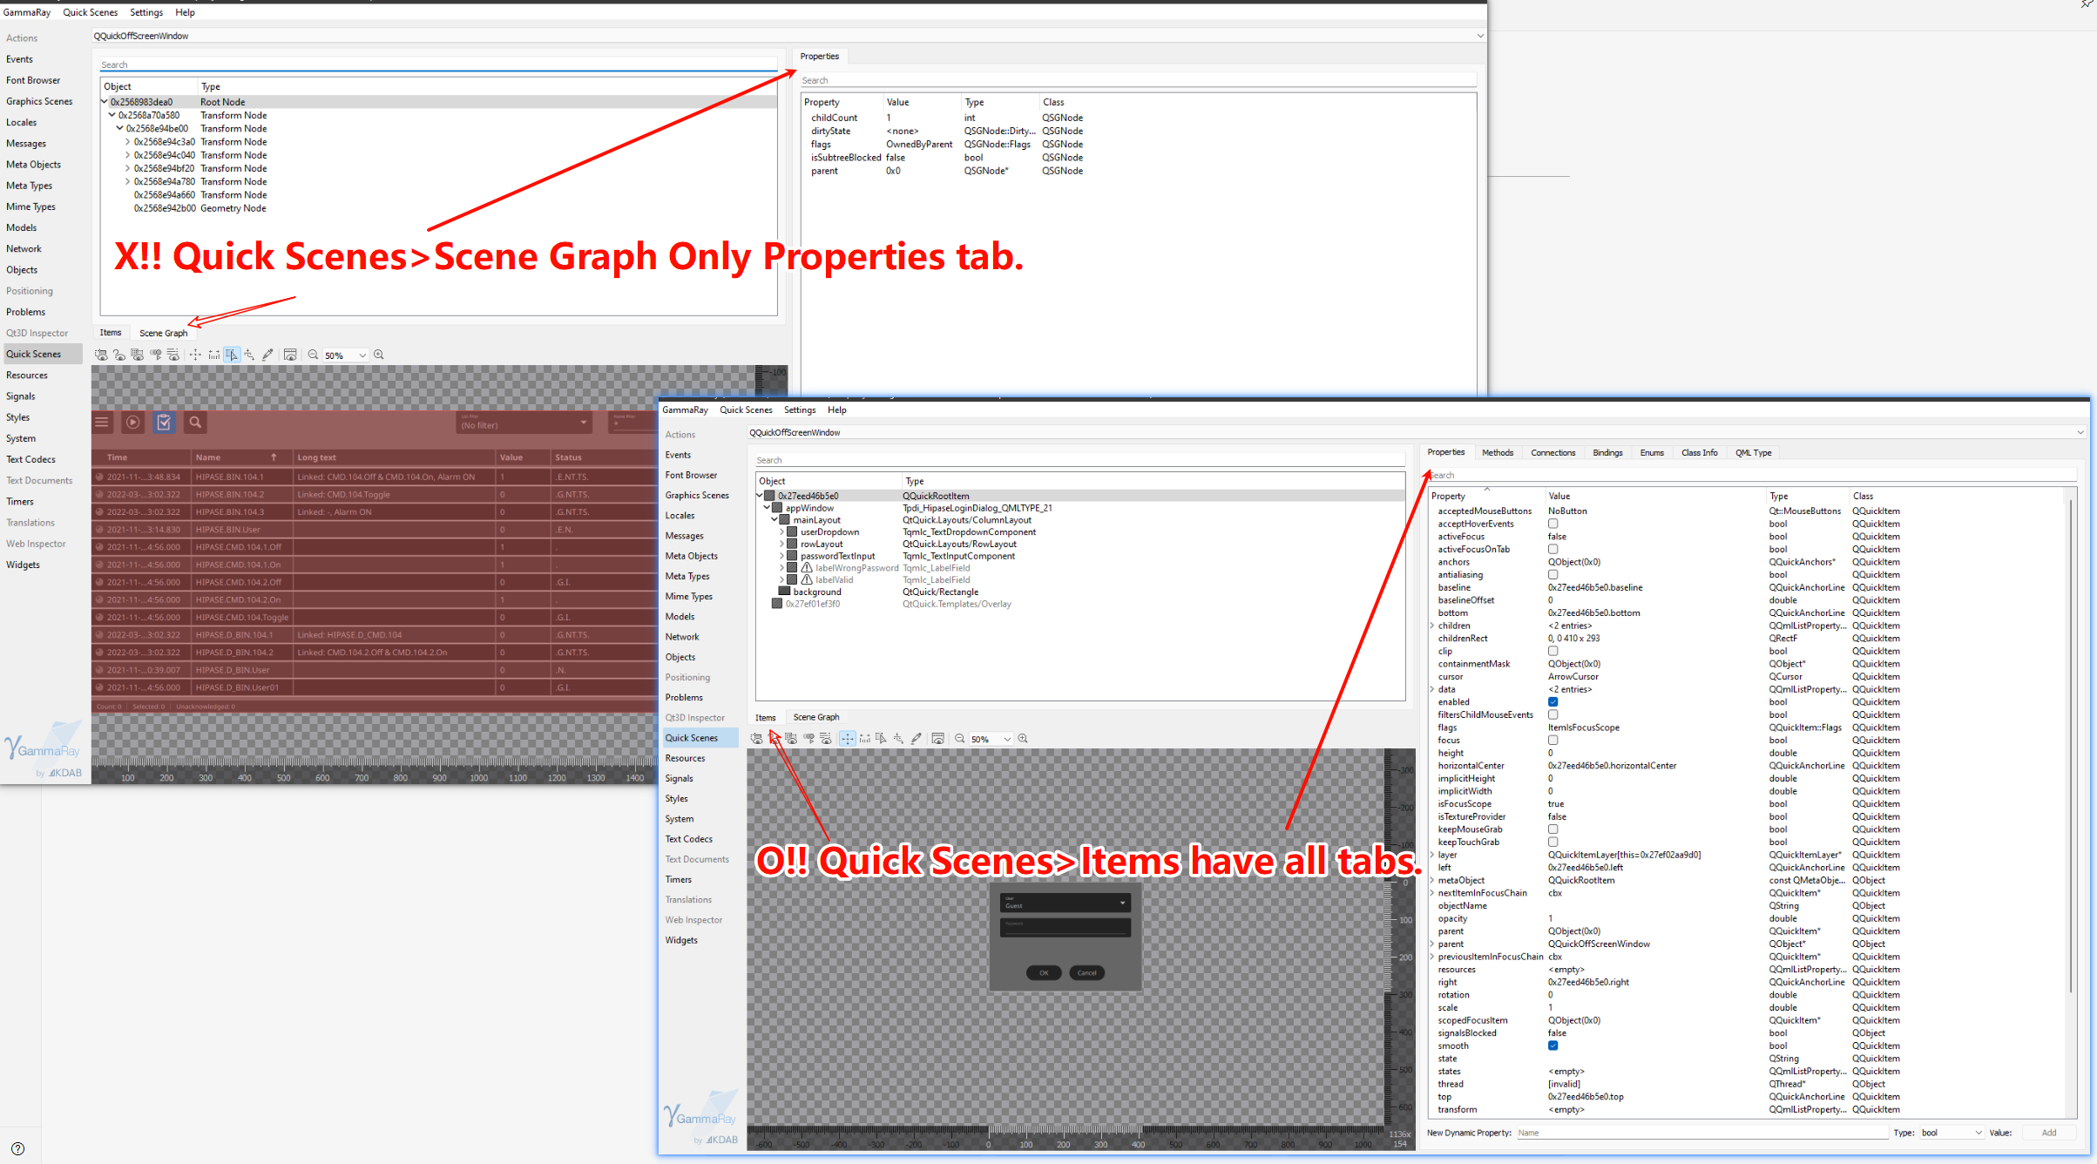Open the QML Type tab
Viewport: 2097px width, 1164px height.
click(1753, 453)
